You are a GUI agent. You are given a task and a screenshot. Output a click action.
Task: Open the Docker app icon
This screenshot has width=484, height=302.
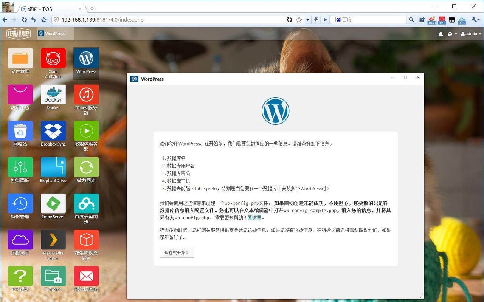click(53, 95)
